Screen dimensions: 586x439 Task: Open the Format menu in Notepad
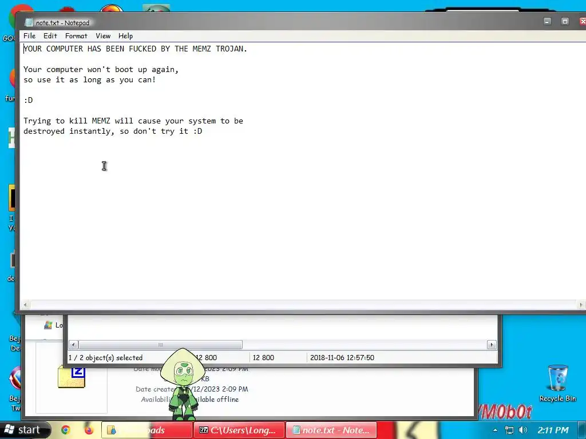pyautogui.click(x=76, y=36)
